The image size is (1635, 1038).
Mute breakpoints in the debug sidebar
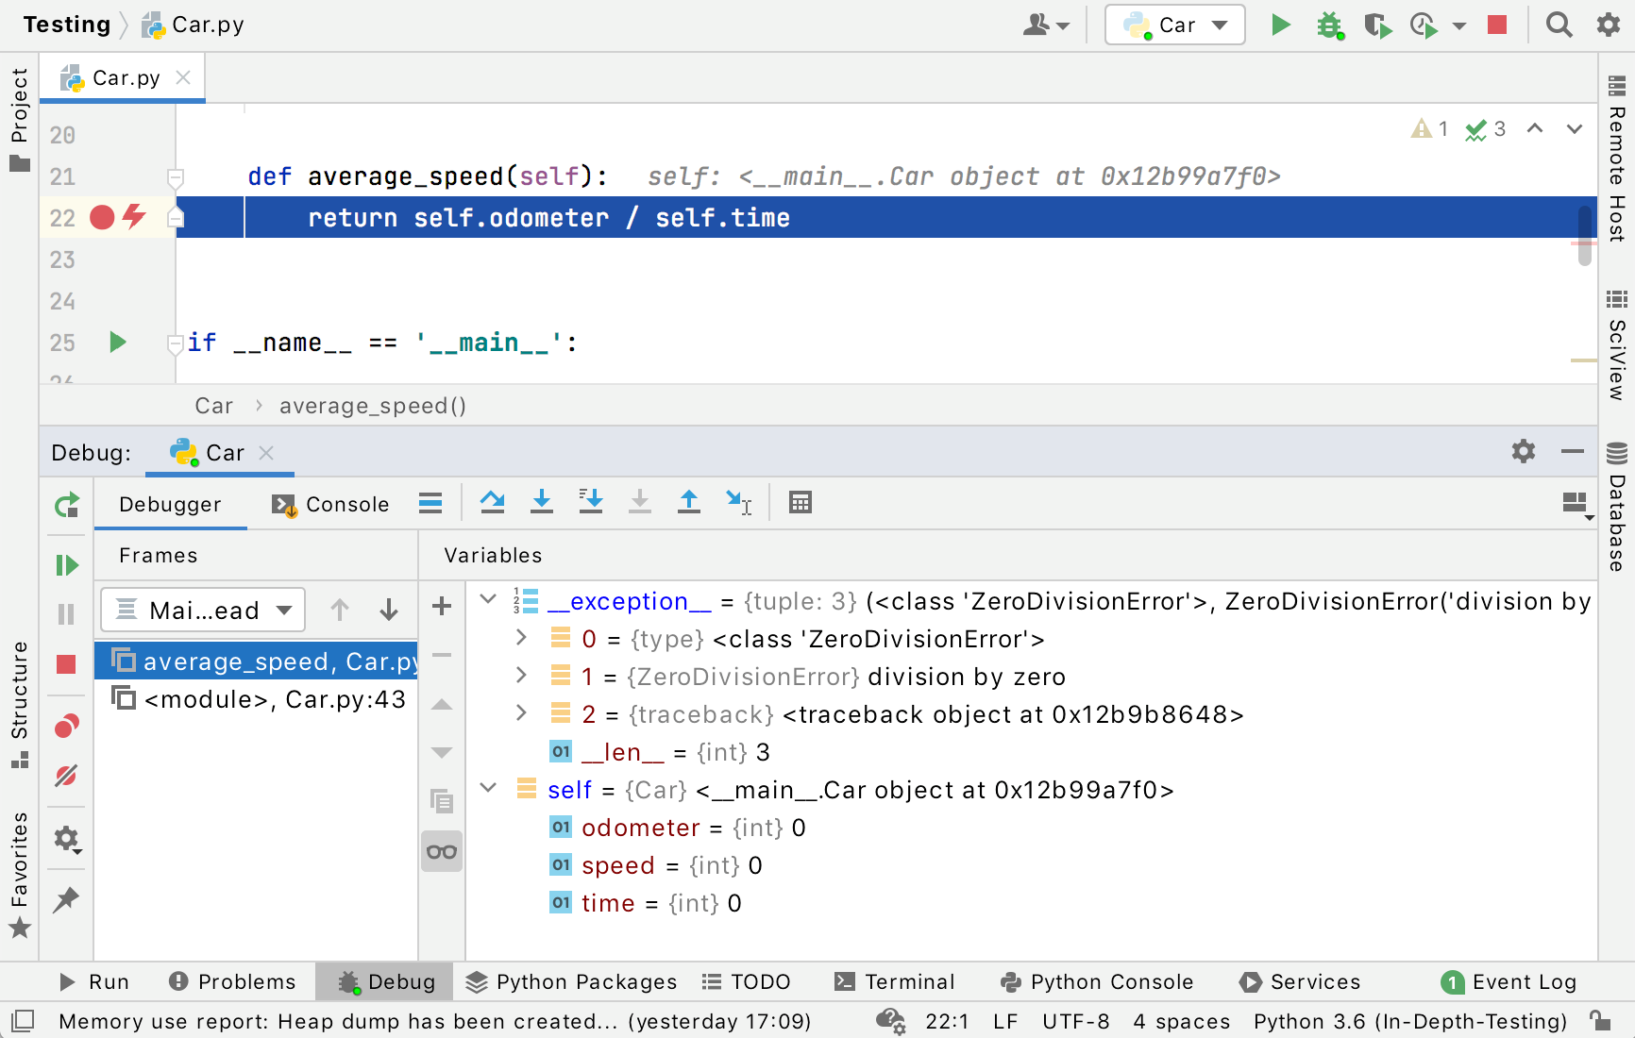point(66,776)
